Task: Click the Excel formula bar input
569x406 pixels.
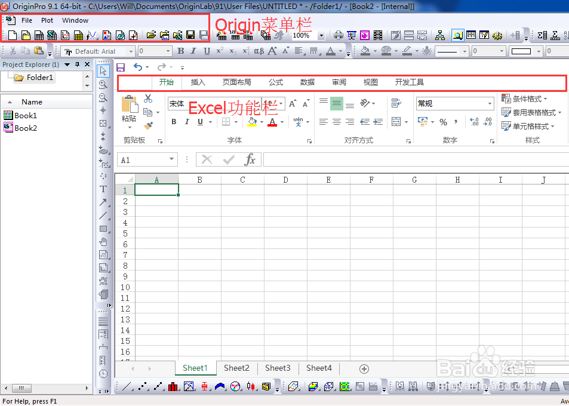Action: tap(416, 159)
